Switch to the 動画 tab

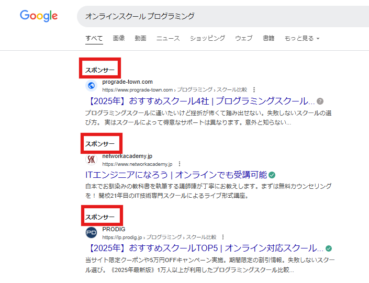click(140, 38)
